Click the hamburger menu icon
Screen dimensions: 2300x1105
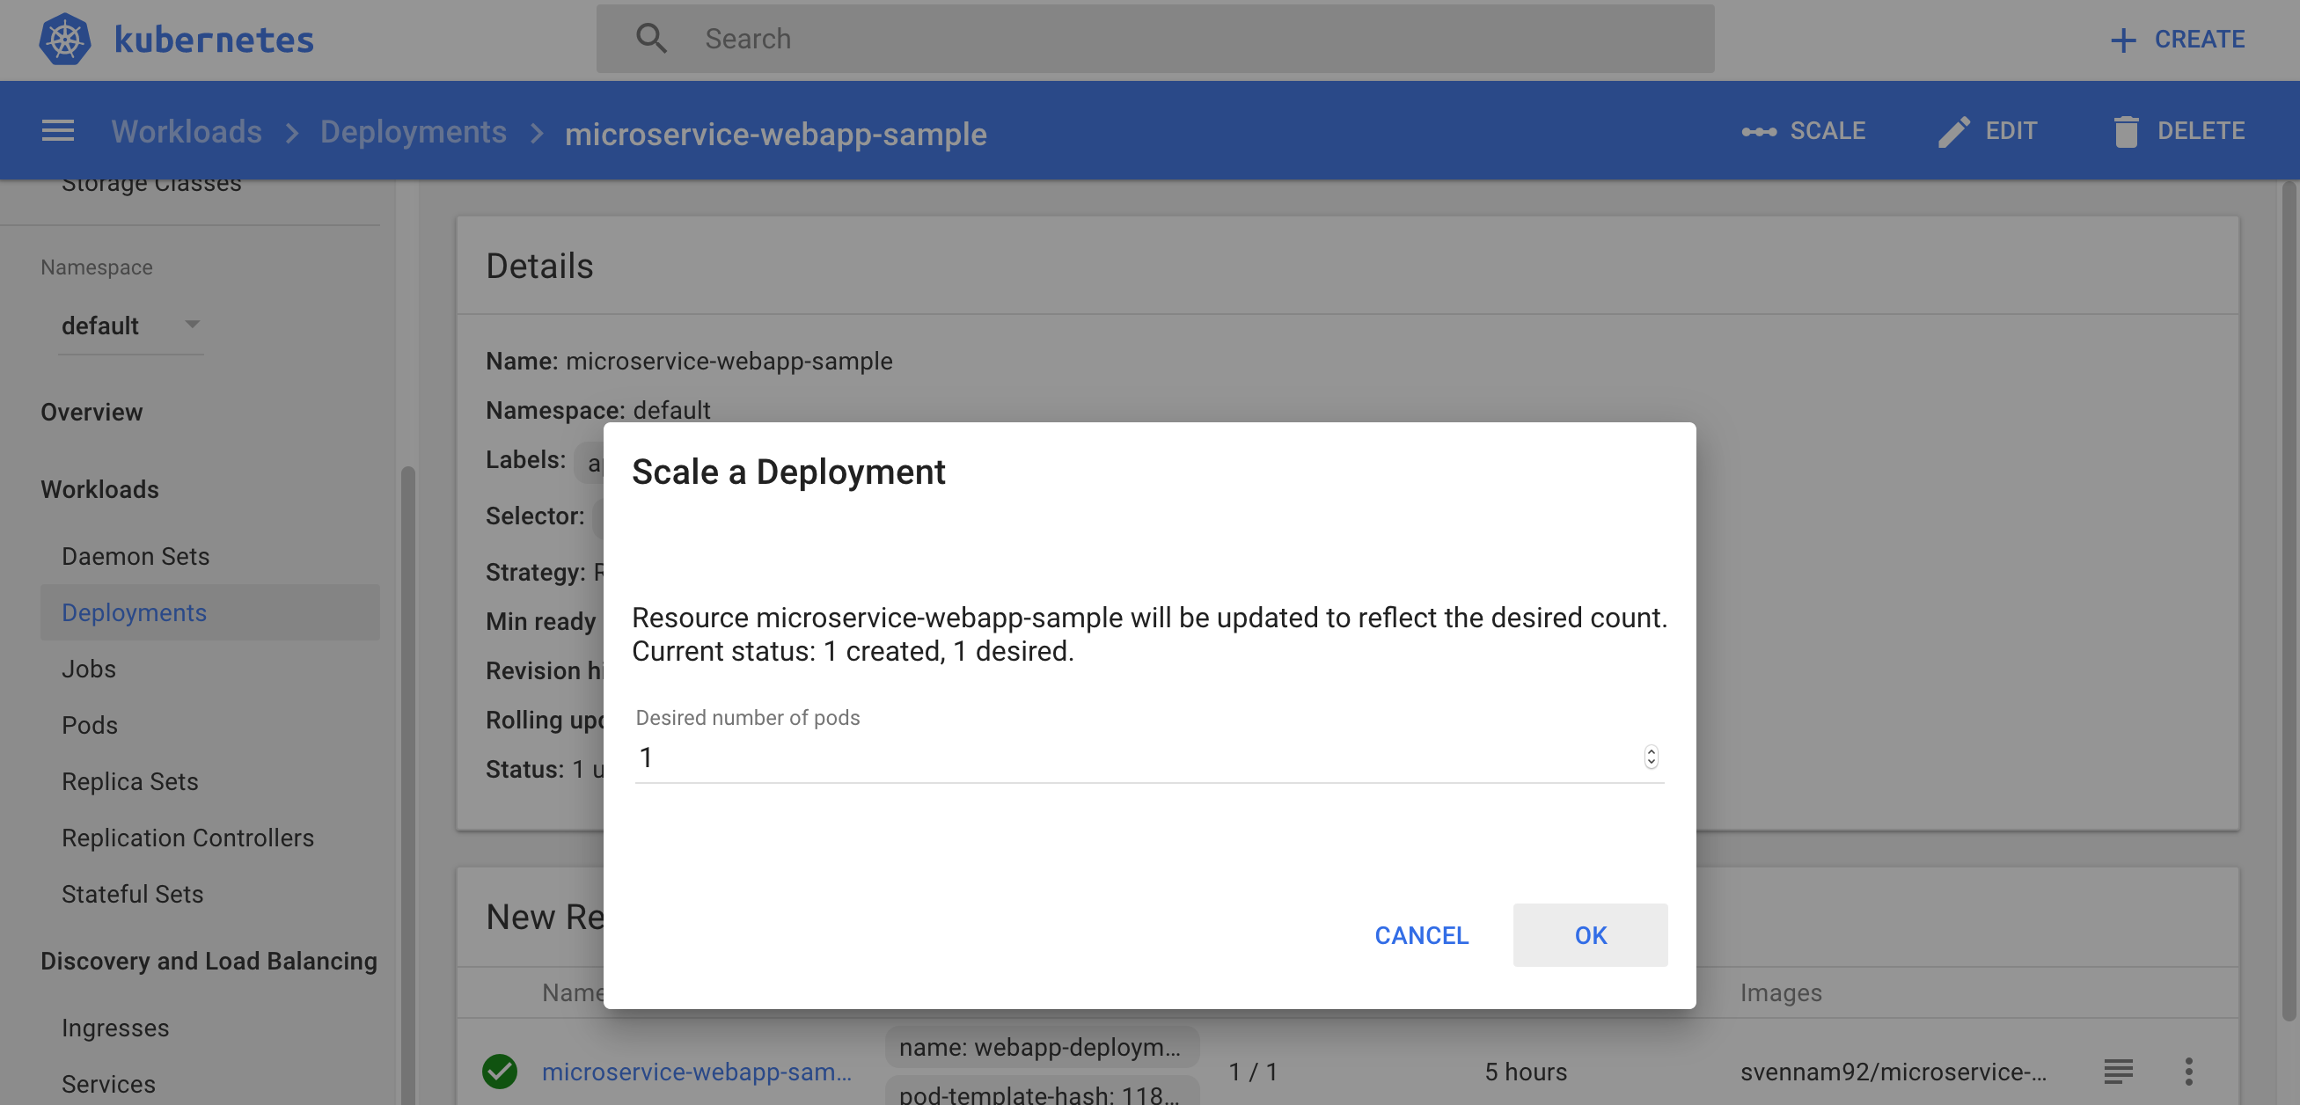[55, 130]
